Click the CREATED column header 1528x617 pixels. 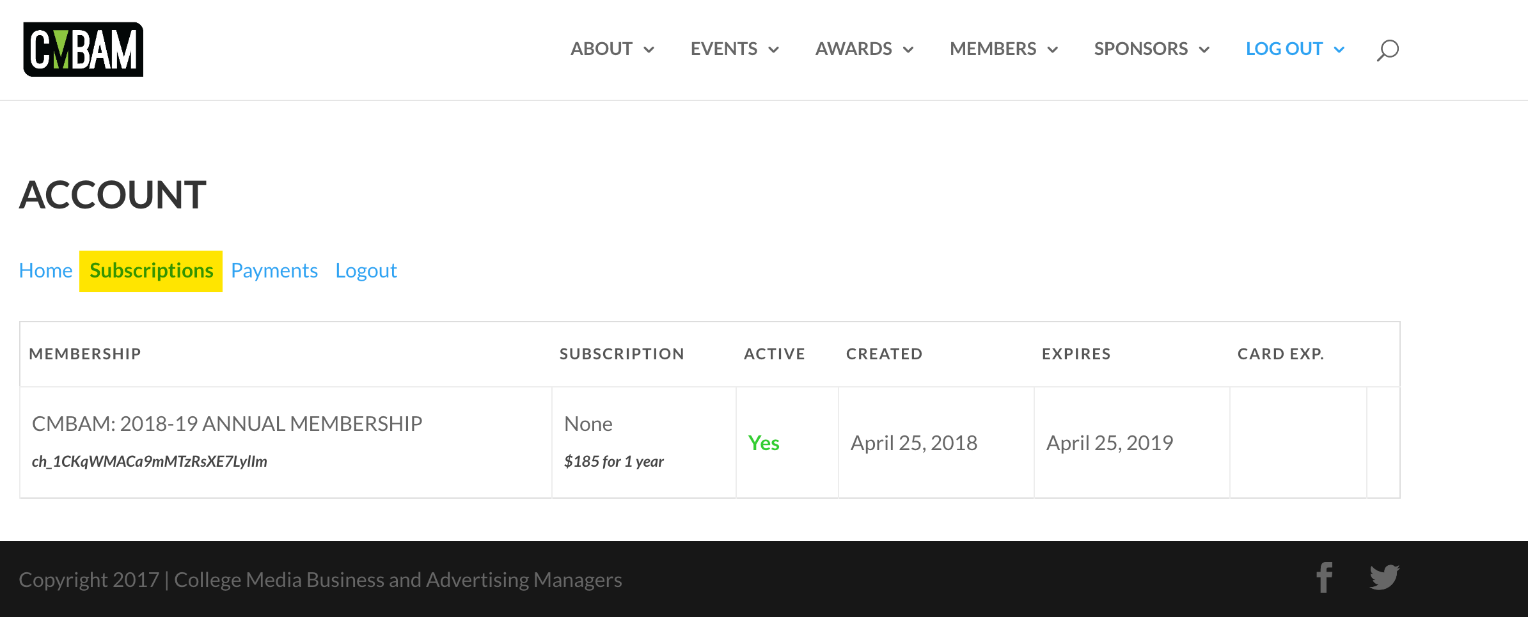pos(885,354)
